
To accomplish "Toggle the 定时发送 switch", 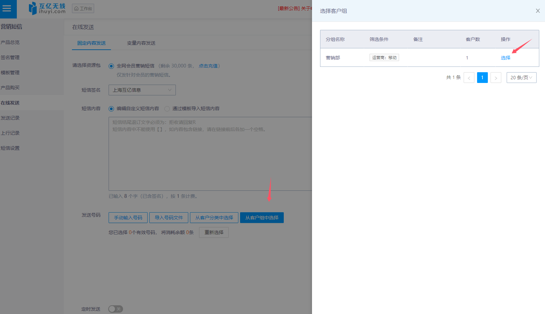I will pyautogui.click(x=116, y=309).
